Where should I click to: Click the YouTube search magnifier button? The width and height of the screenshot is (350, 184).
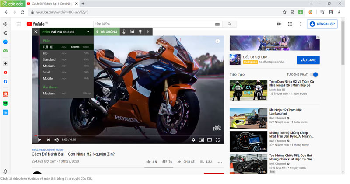point(229,24)
